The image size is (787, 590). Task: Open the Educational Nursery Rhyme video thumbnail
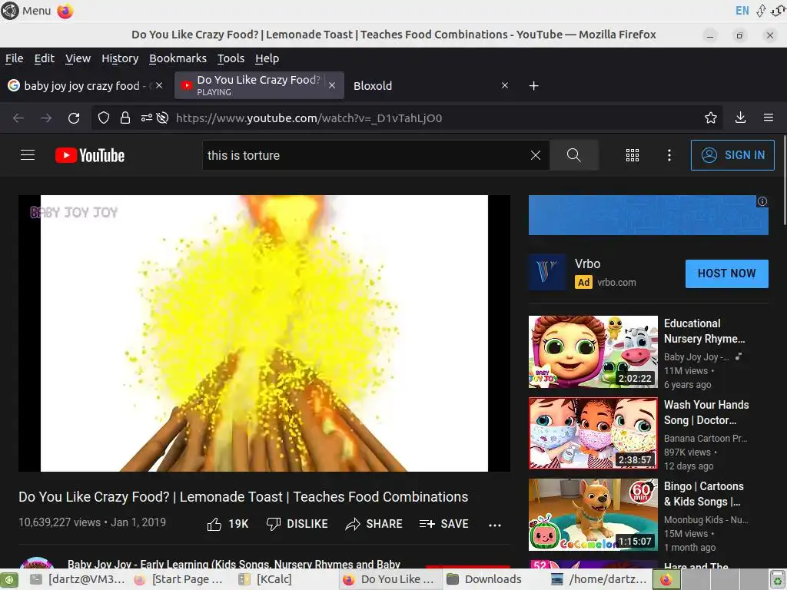click(593, 351)
